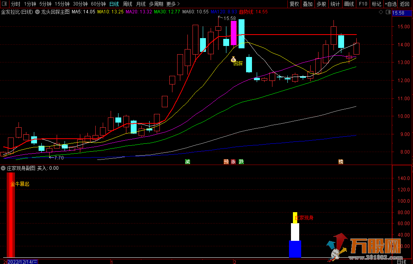The image size is (413, 264).
Task: Click the diamond icon beside price box
Action: click(381, 12)
